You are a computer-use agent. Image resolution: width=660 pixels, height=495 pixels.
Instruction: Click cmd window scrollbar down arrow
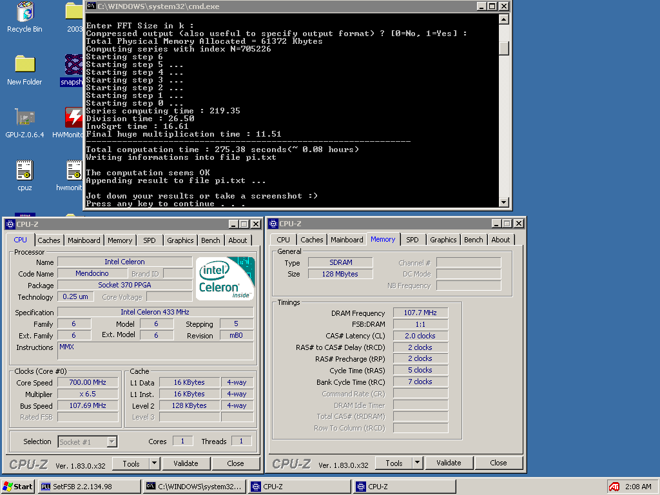tap(504, 202)
